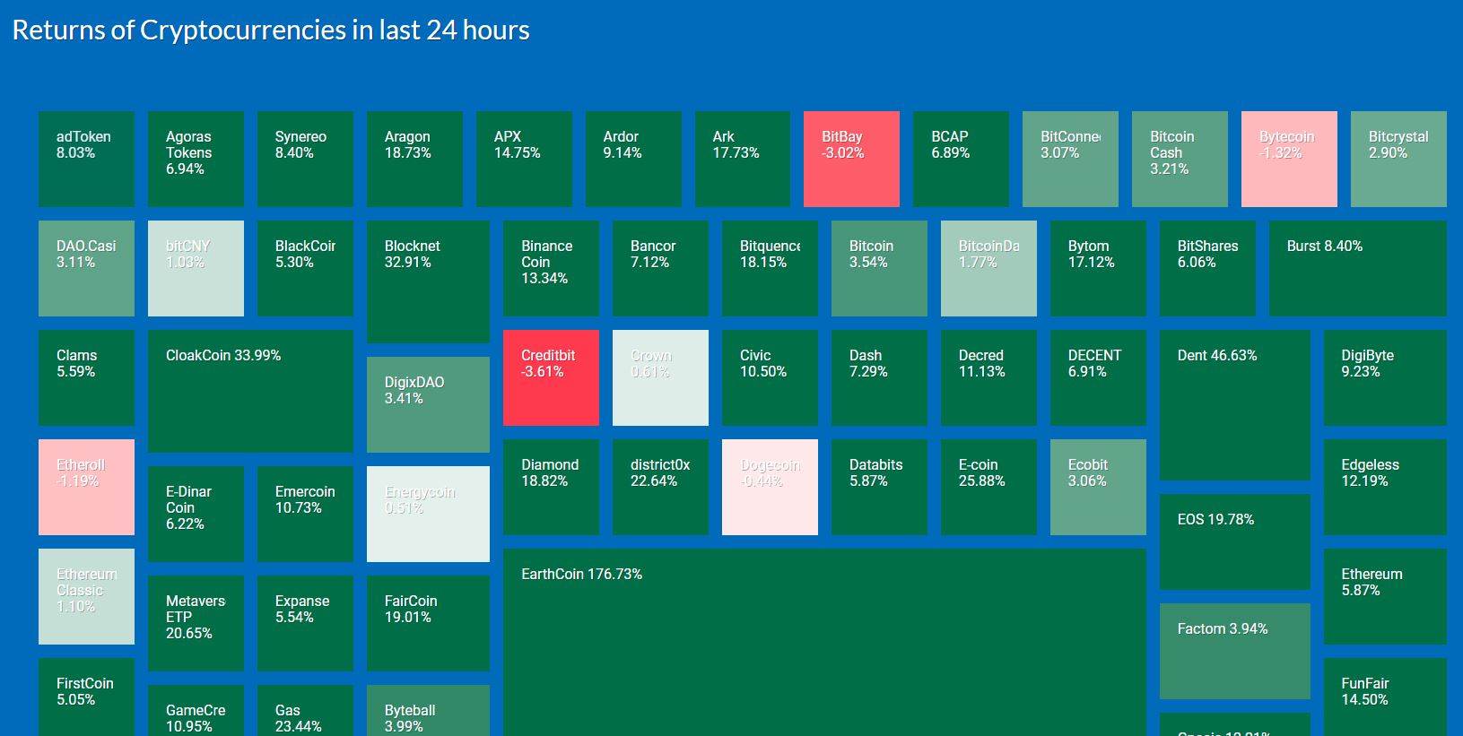Select the Binance Coin 13.34% tile
1463x736 pixels.
coord(551,268)
